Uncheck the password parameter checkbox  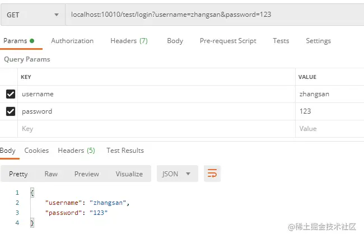point(11,111)
